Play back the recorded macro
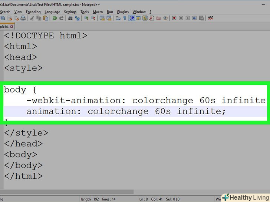Image resolution: width=270 pixels, height=202 pixels. tap(188, 18)
